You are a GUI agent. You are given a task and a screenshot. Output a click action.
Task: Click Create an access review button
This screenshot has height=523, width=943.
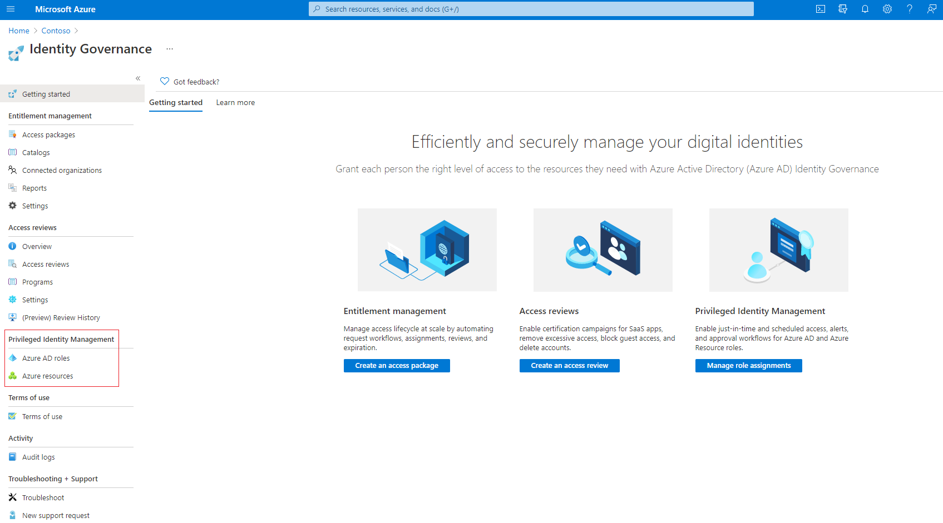tap(569, 366)
